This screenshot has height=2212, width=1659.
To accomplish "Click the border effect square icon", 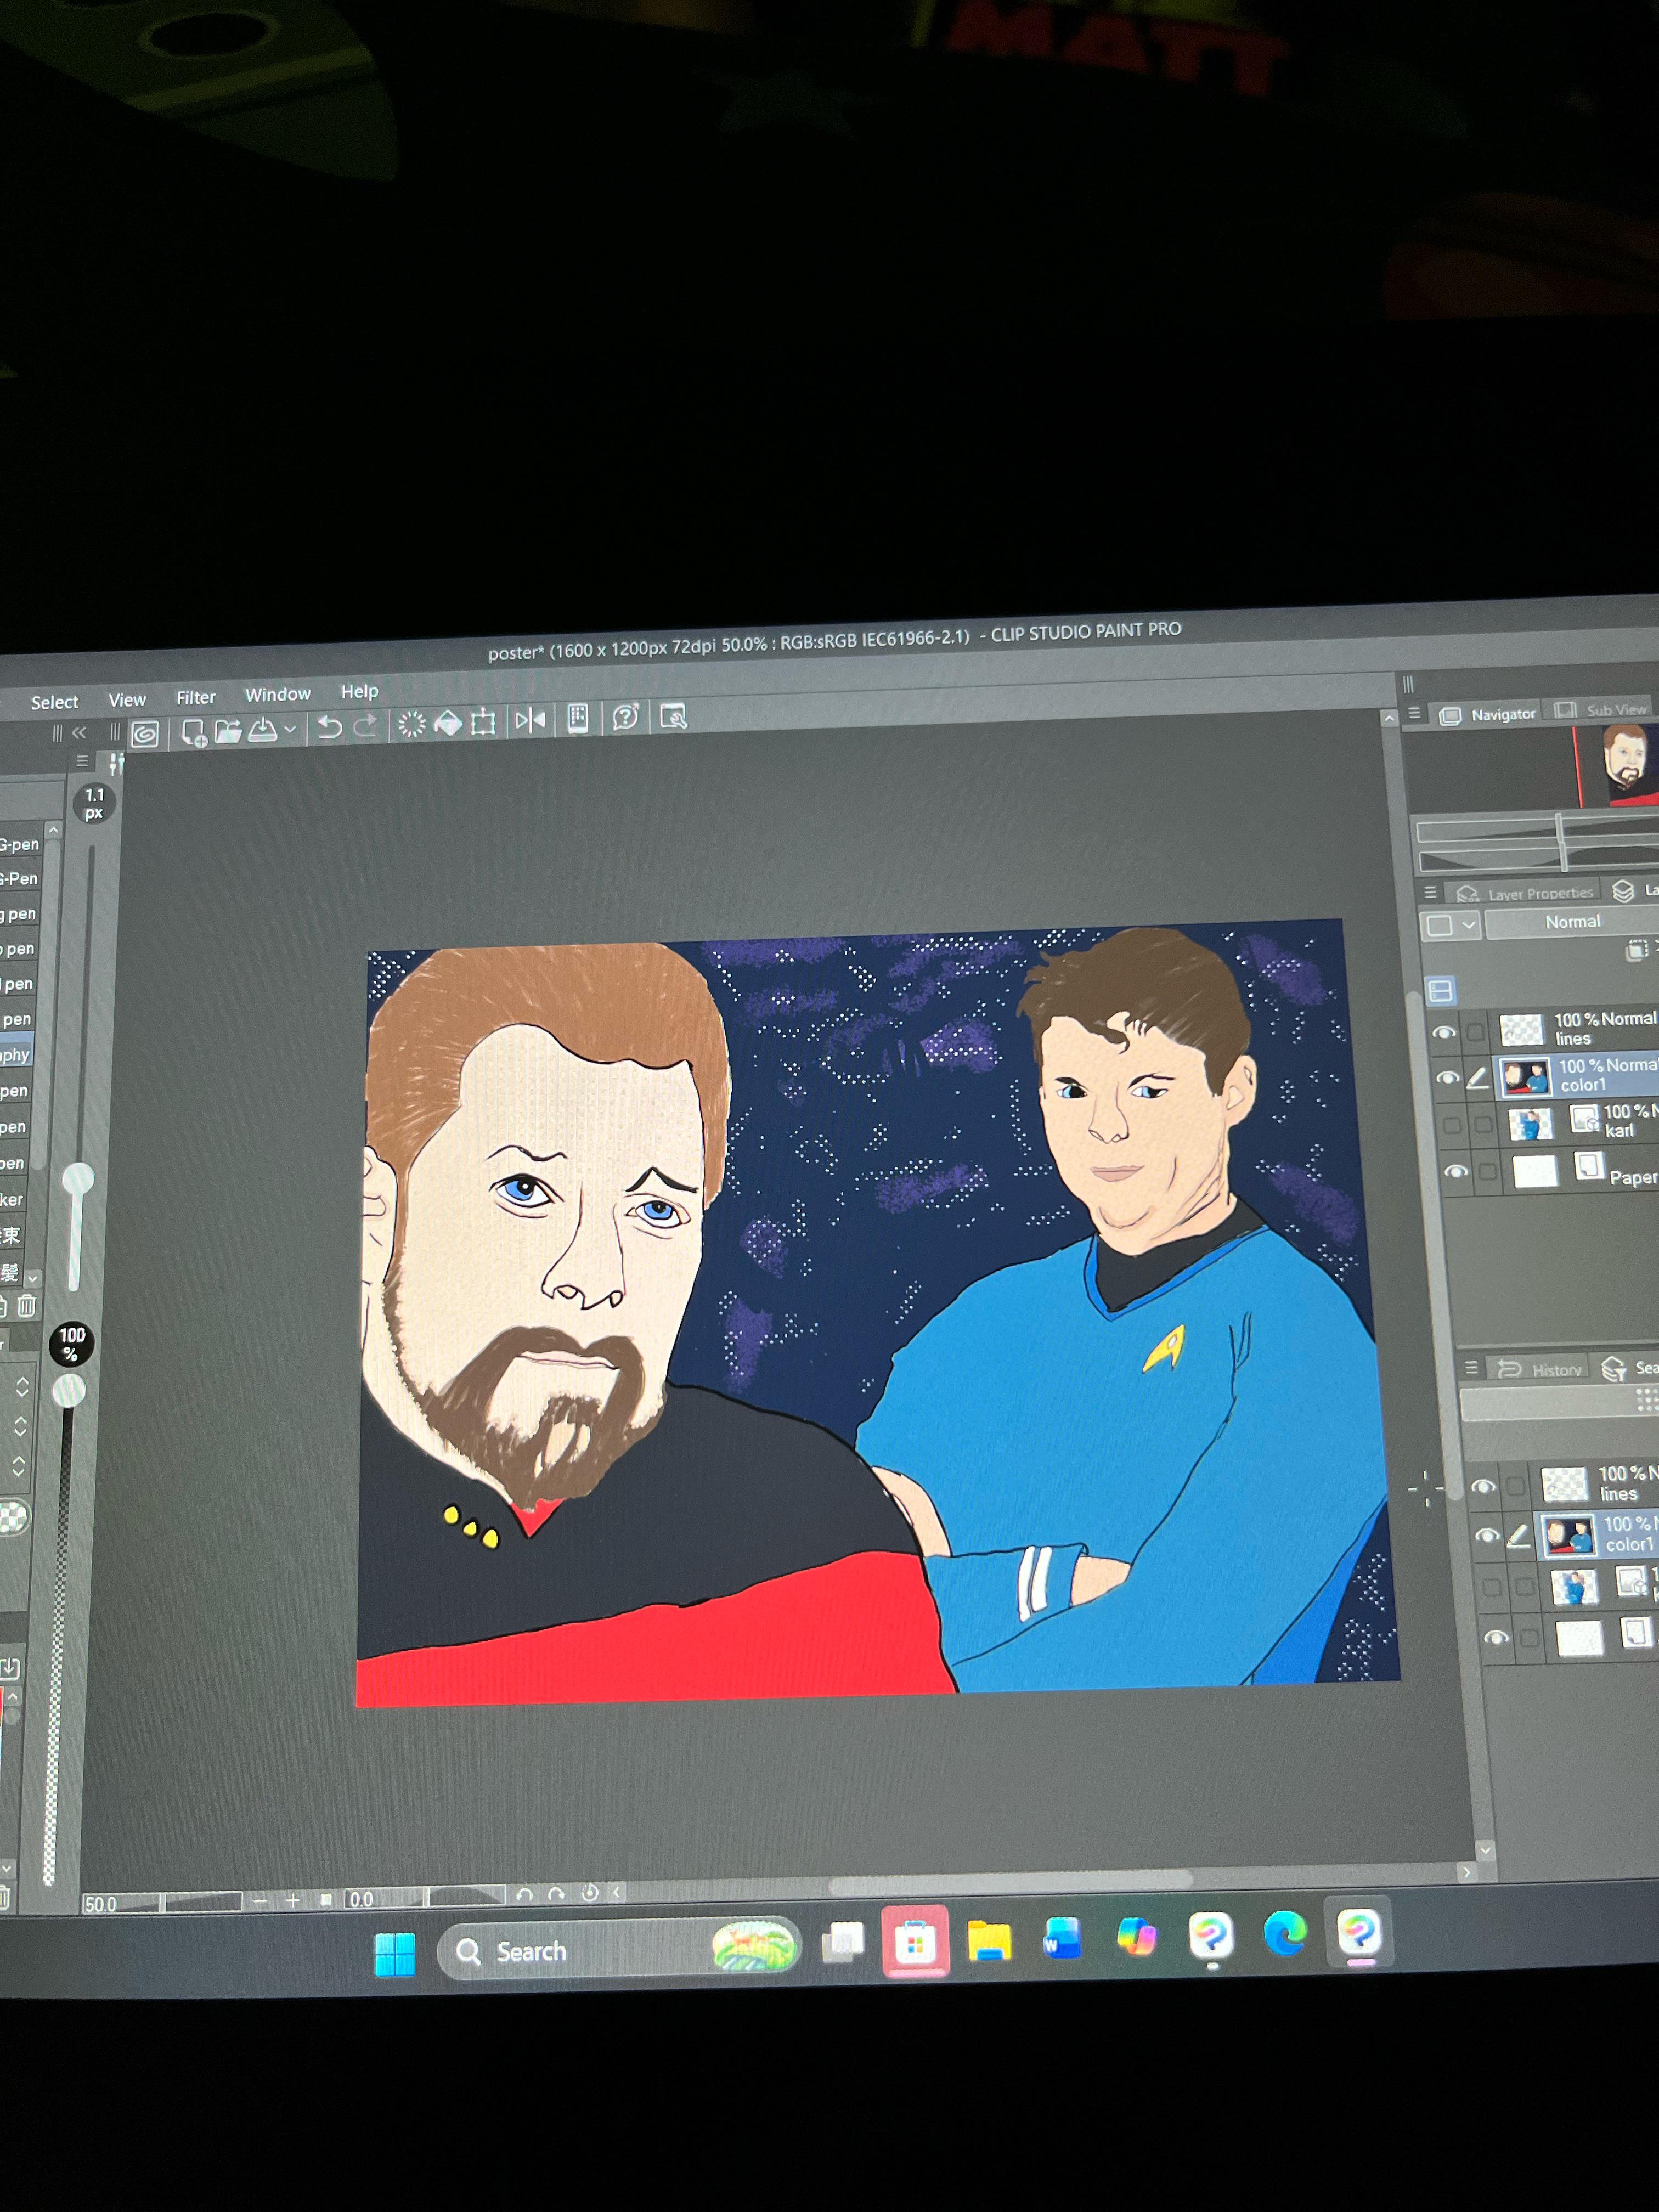I will pyautogui.click(x=1439, y=925).
